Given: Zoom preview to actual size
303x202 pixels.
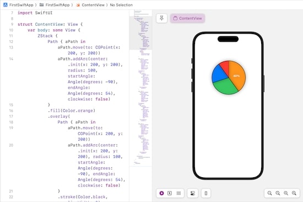Looking at the screenshot, I should click(278, 193).
